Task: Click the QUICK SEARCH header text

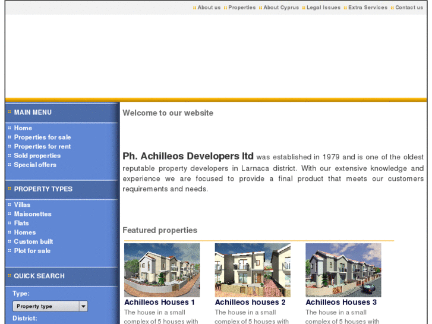Action: [x=39, y=276]
